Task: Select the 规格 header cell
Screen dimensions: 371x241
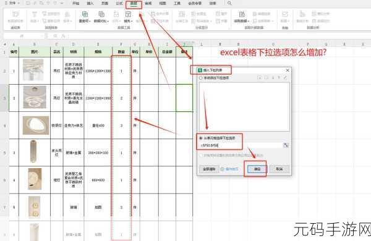Action: click(98, 52)
